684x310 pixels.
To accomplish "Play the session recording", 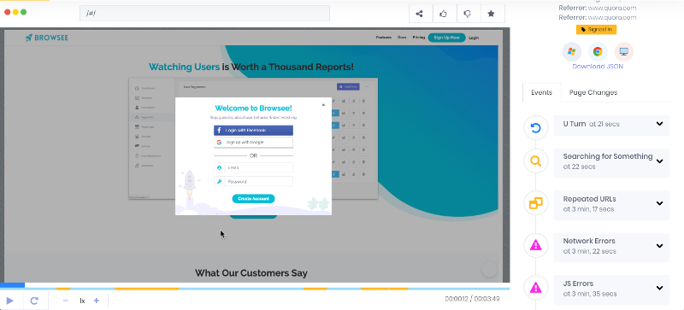I will 10,301.
